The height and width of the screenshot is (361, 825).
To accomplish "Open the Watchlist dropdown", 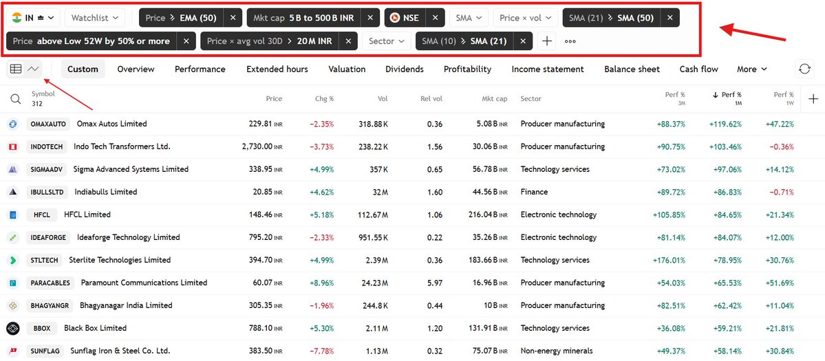I will click(x=95, y=18).
